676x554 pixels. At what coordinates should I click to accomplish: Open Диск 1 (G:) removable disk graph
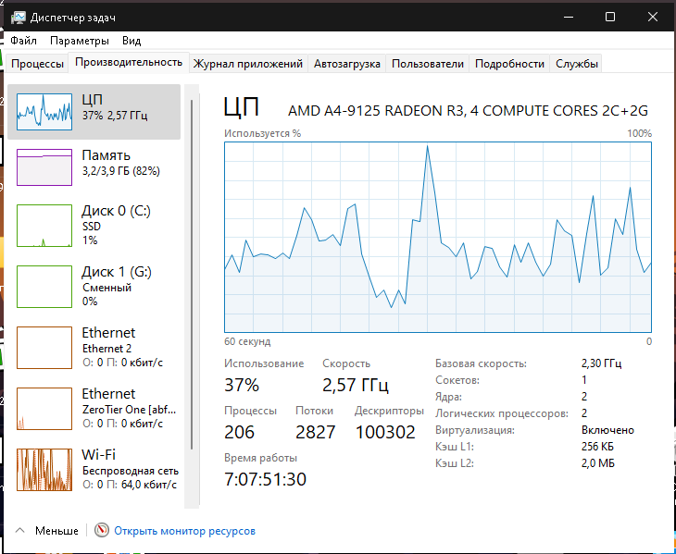pyautogui.click(x=94, y=287)
